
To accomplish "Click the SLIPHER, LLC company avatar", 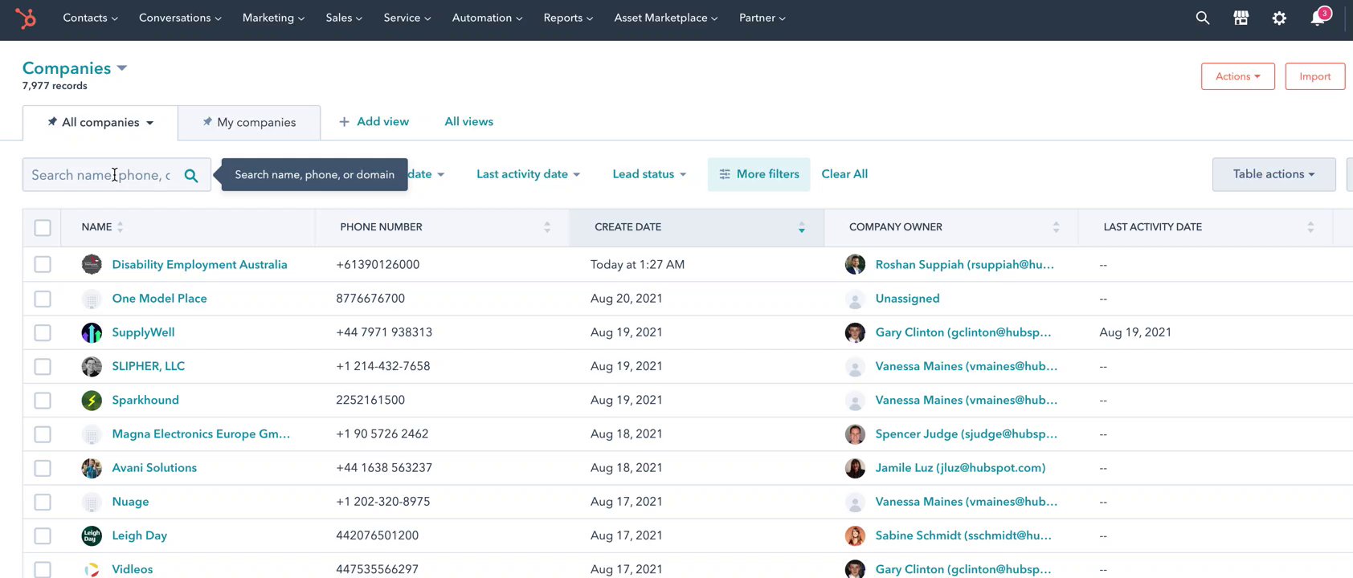I will pos(92,366).
